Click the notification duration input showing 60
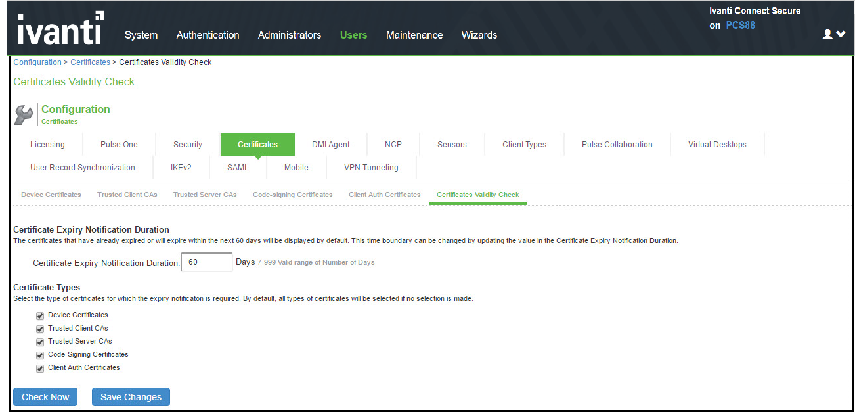Image resolution: width=855 pixels, height=412 pixels. click(x=206, y=262)
